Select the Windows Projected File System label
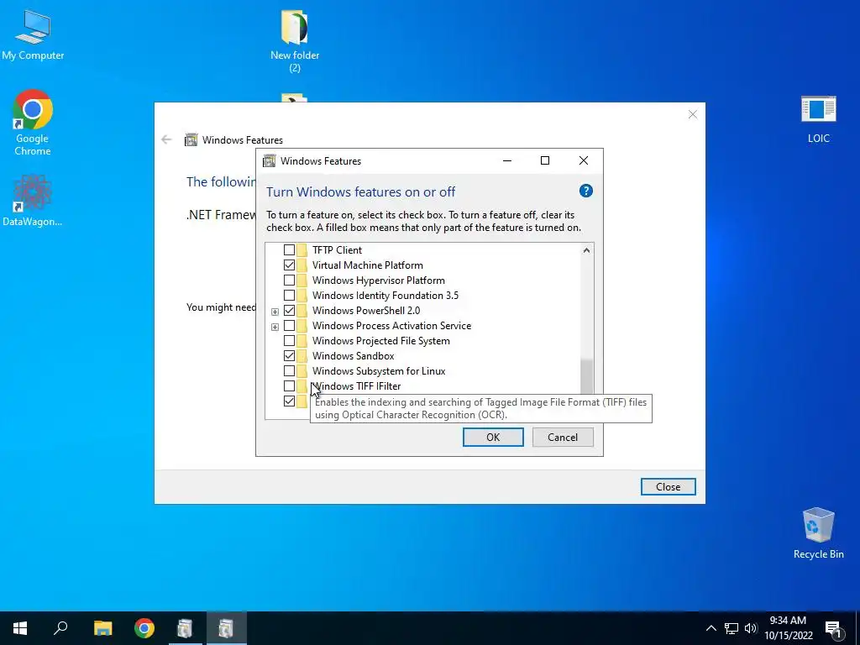Image resolution: width=860 pixels, height=645 pixels. [x=381, y=341]
